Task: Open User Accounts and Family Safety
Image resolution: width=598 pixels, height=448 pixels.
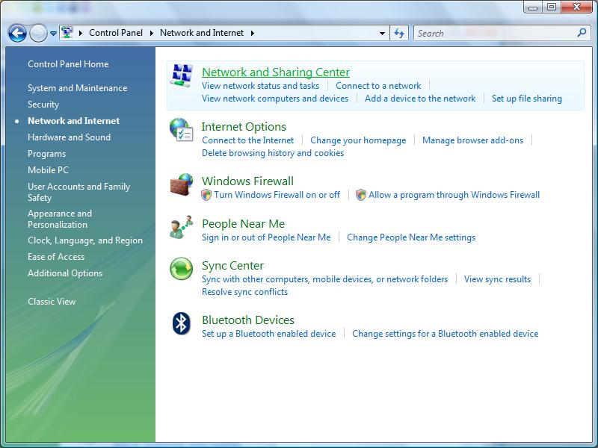Action: point(79,192)
